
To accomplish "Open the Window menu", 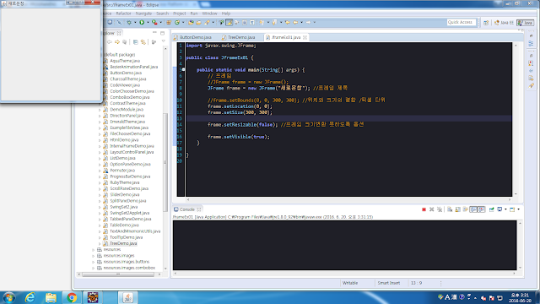I will [x=209, y=14].
